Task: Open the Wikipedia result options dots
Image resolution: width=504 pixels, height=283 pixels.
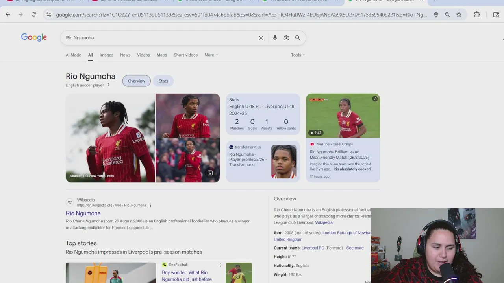Action: [x=150, y=205]
